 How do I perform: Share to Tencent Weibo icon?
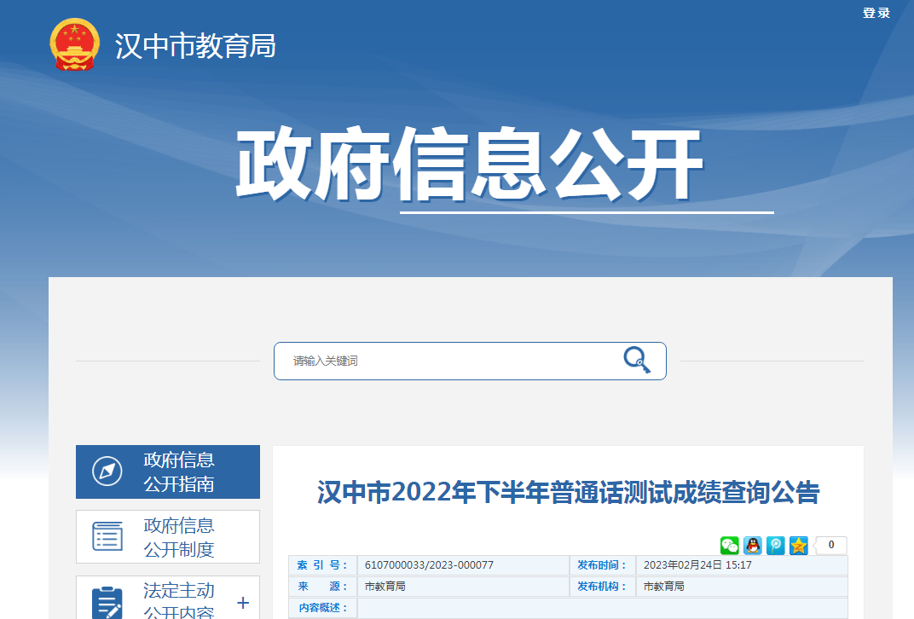click(x=776, y=546)
